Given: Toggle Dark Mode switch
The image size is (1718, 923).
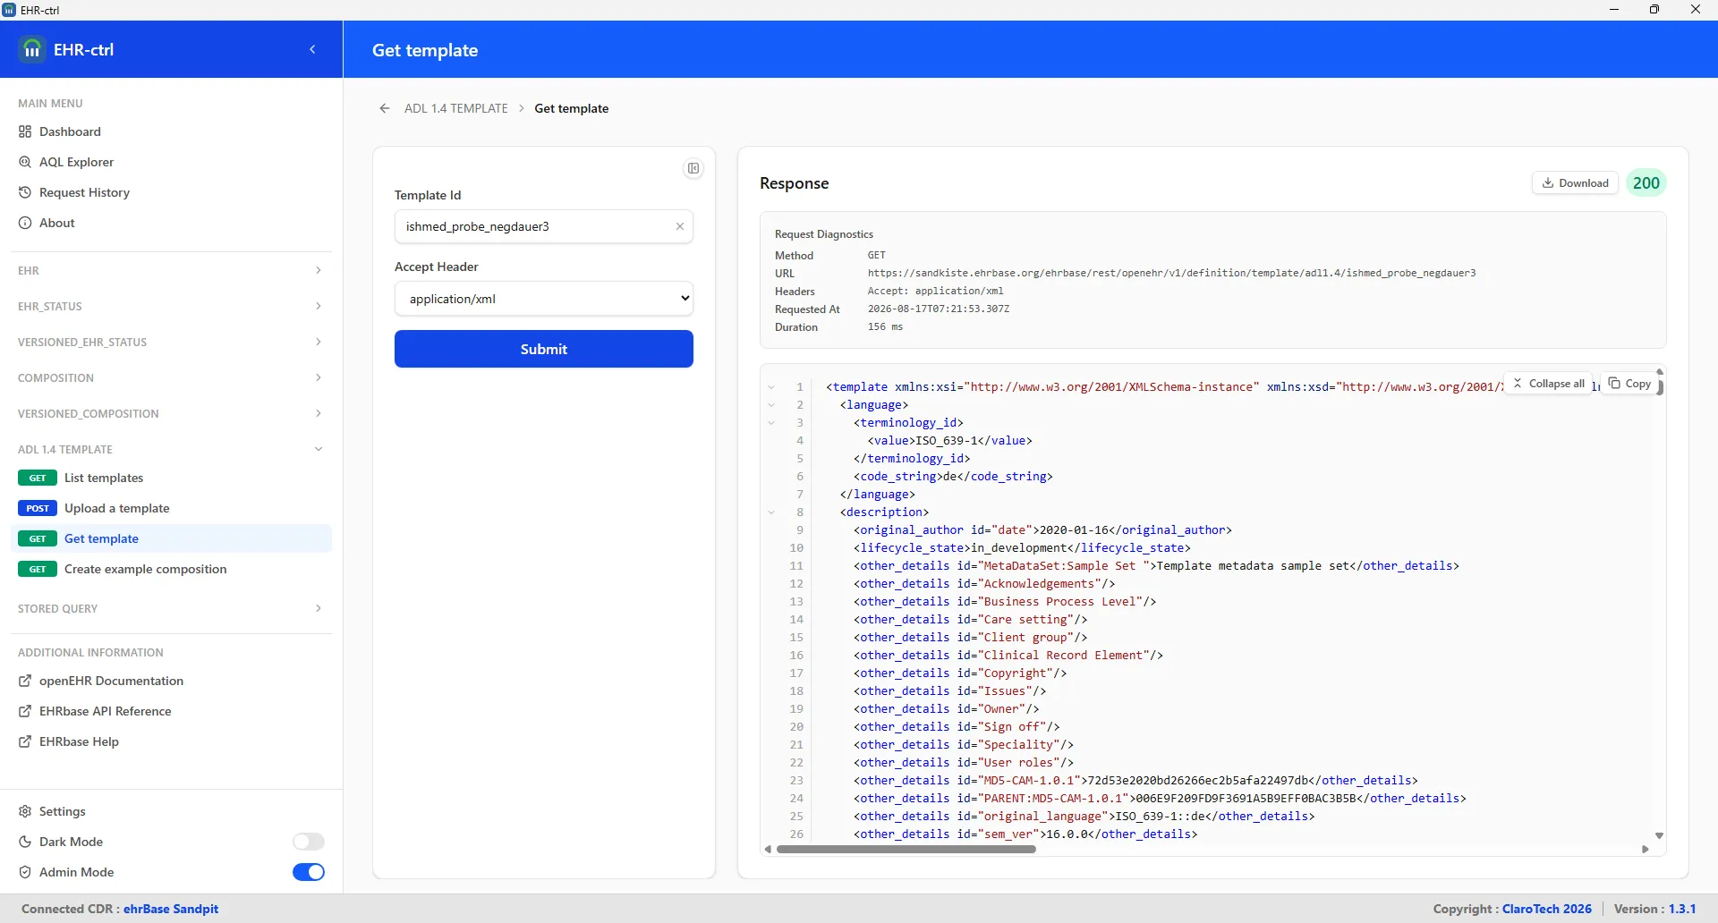Looking at the screenshot, I should tap(309, 842).
